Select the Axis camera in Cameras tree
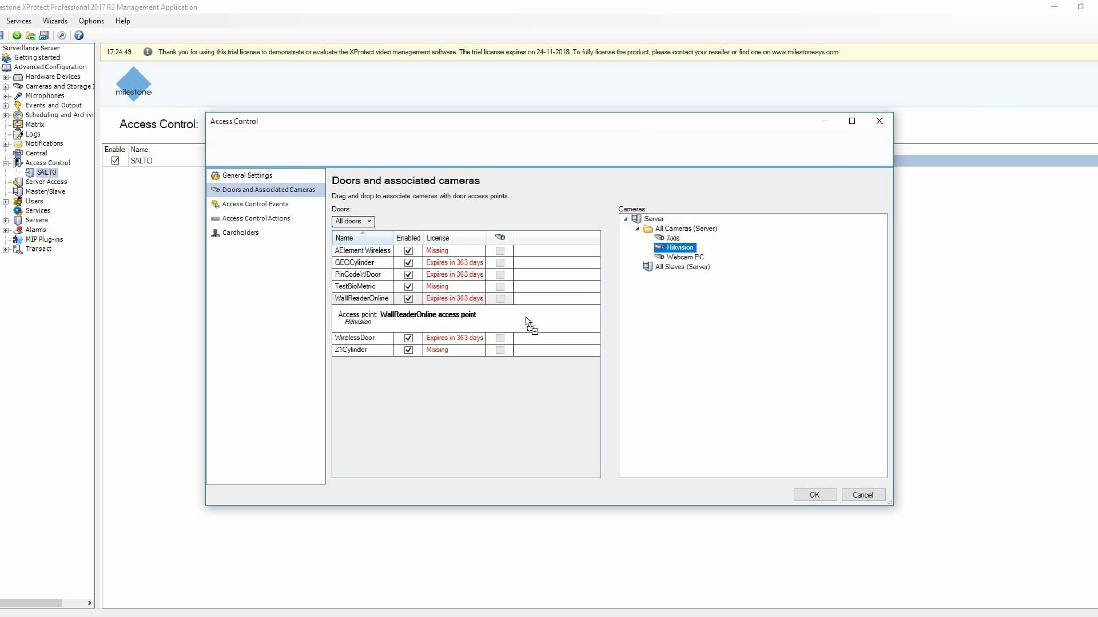The height and width of the screenshot is (617, 1098). (673, 238)
